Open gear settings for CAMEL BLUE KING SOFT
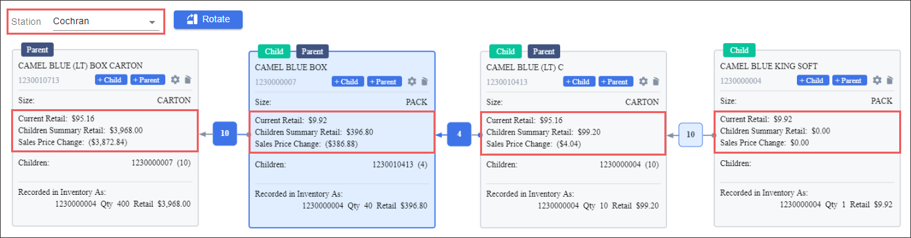The image size is (911, 238). (x=878, y=80)
